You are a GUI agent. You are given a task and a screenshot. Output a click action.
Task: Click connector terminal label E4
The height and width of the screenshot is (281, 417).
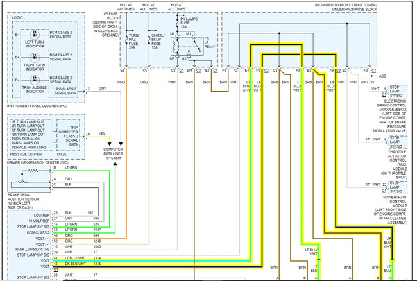click(x=247, y=71)
